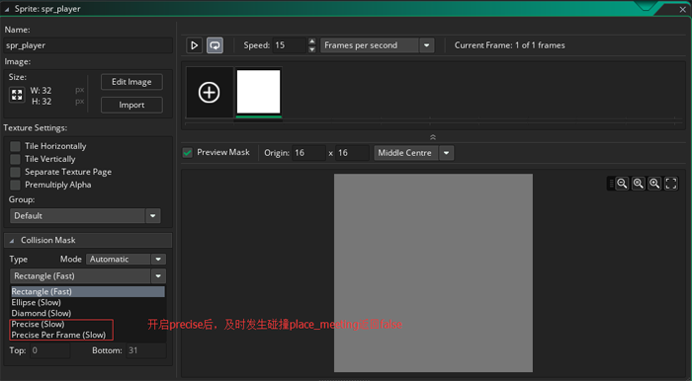
Task: Enable Separate Texture Page checkbox
Action: coord(16,172)
